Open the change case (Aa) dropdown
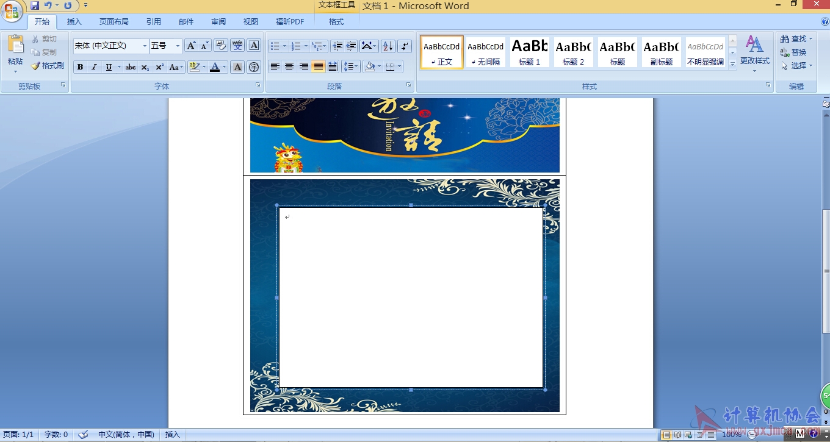 click(x=176, y=67)
